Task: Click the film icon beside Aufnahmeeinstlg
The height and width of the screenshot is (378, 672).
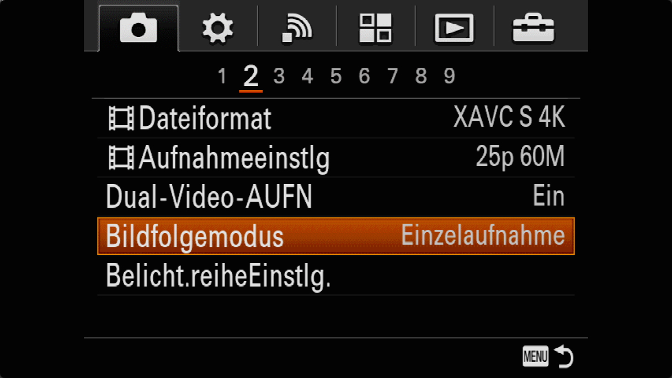Action: [x=121, y=158]
